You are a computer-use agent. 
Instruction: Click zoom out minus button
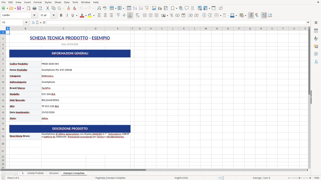tap(289, 178)
